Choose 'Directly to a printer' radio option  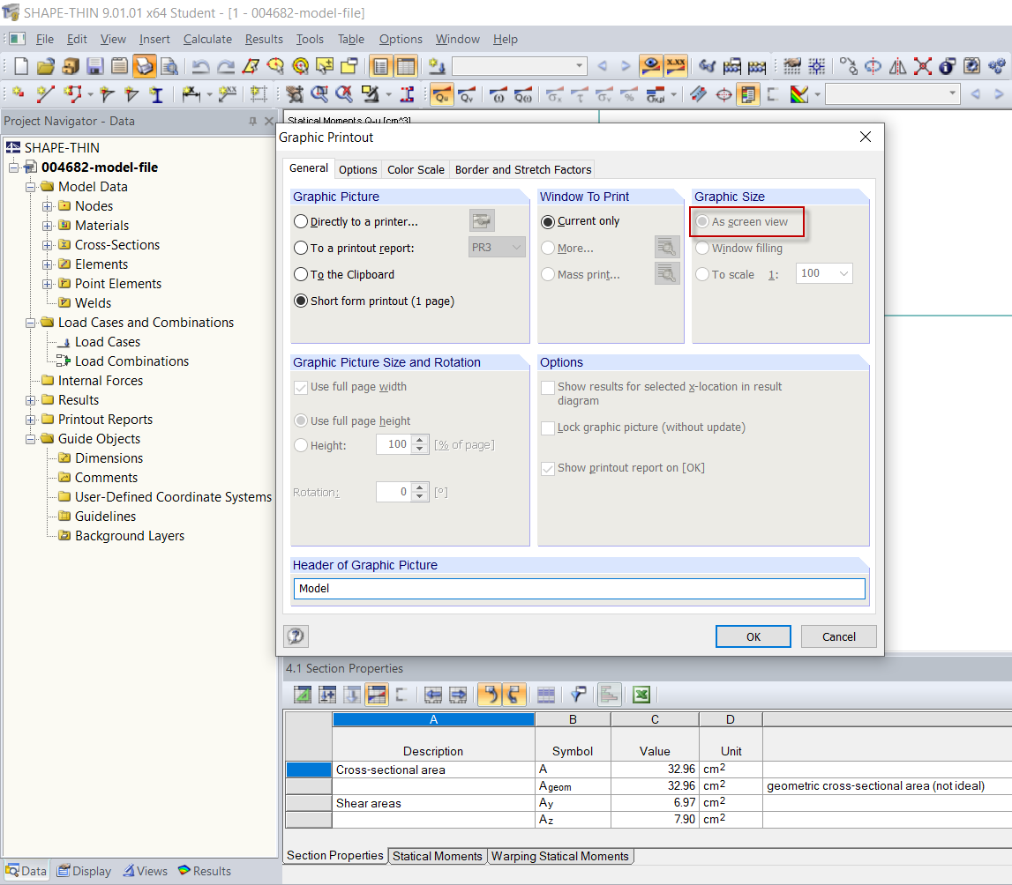(x=302, y=222)
